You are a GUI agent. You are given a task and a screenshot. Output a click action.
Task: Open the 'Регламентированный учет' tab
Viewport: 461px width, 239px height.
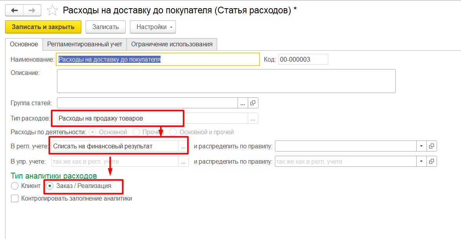click(x=85, y=44)
